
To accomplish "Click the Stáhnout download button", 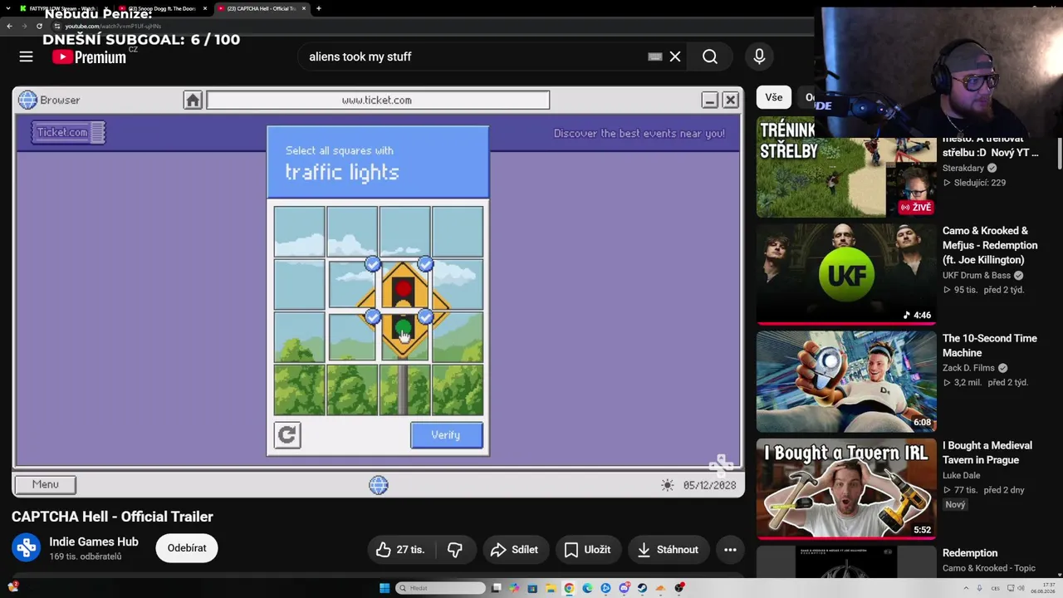I will tap(668, 549).
